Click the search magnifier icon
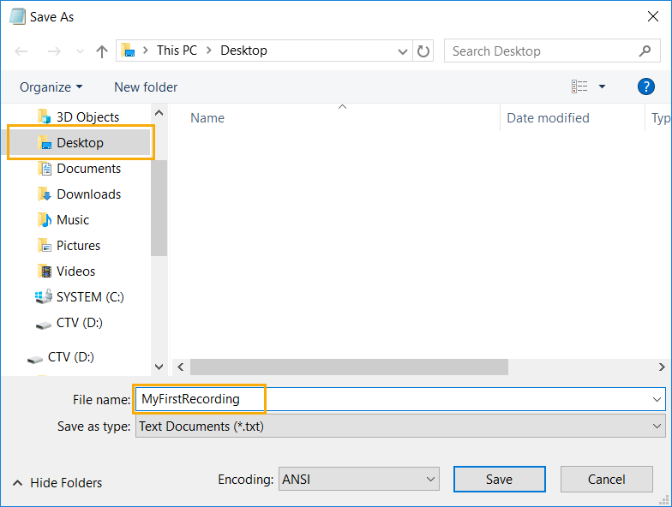The height and width of the screenshot is (507, 672). tap(645, 51)
